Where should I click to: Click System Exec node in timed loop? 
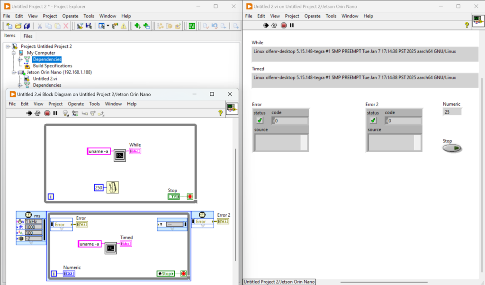click(111, 248)
